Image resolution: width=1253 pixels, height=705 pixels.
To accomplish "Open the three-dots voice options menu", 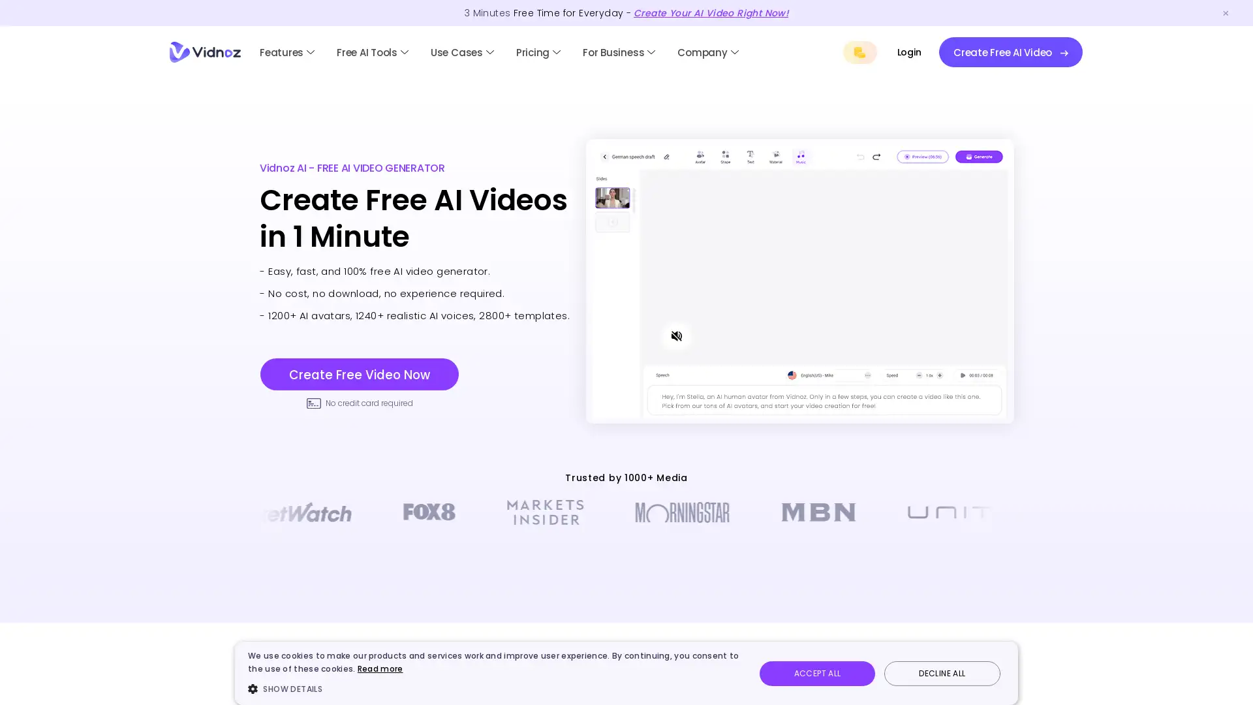I will click(867, 375).
